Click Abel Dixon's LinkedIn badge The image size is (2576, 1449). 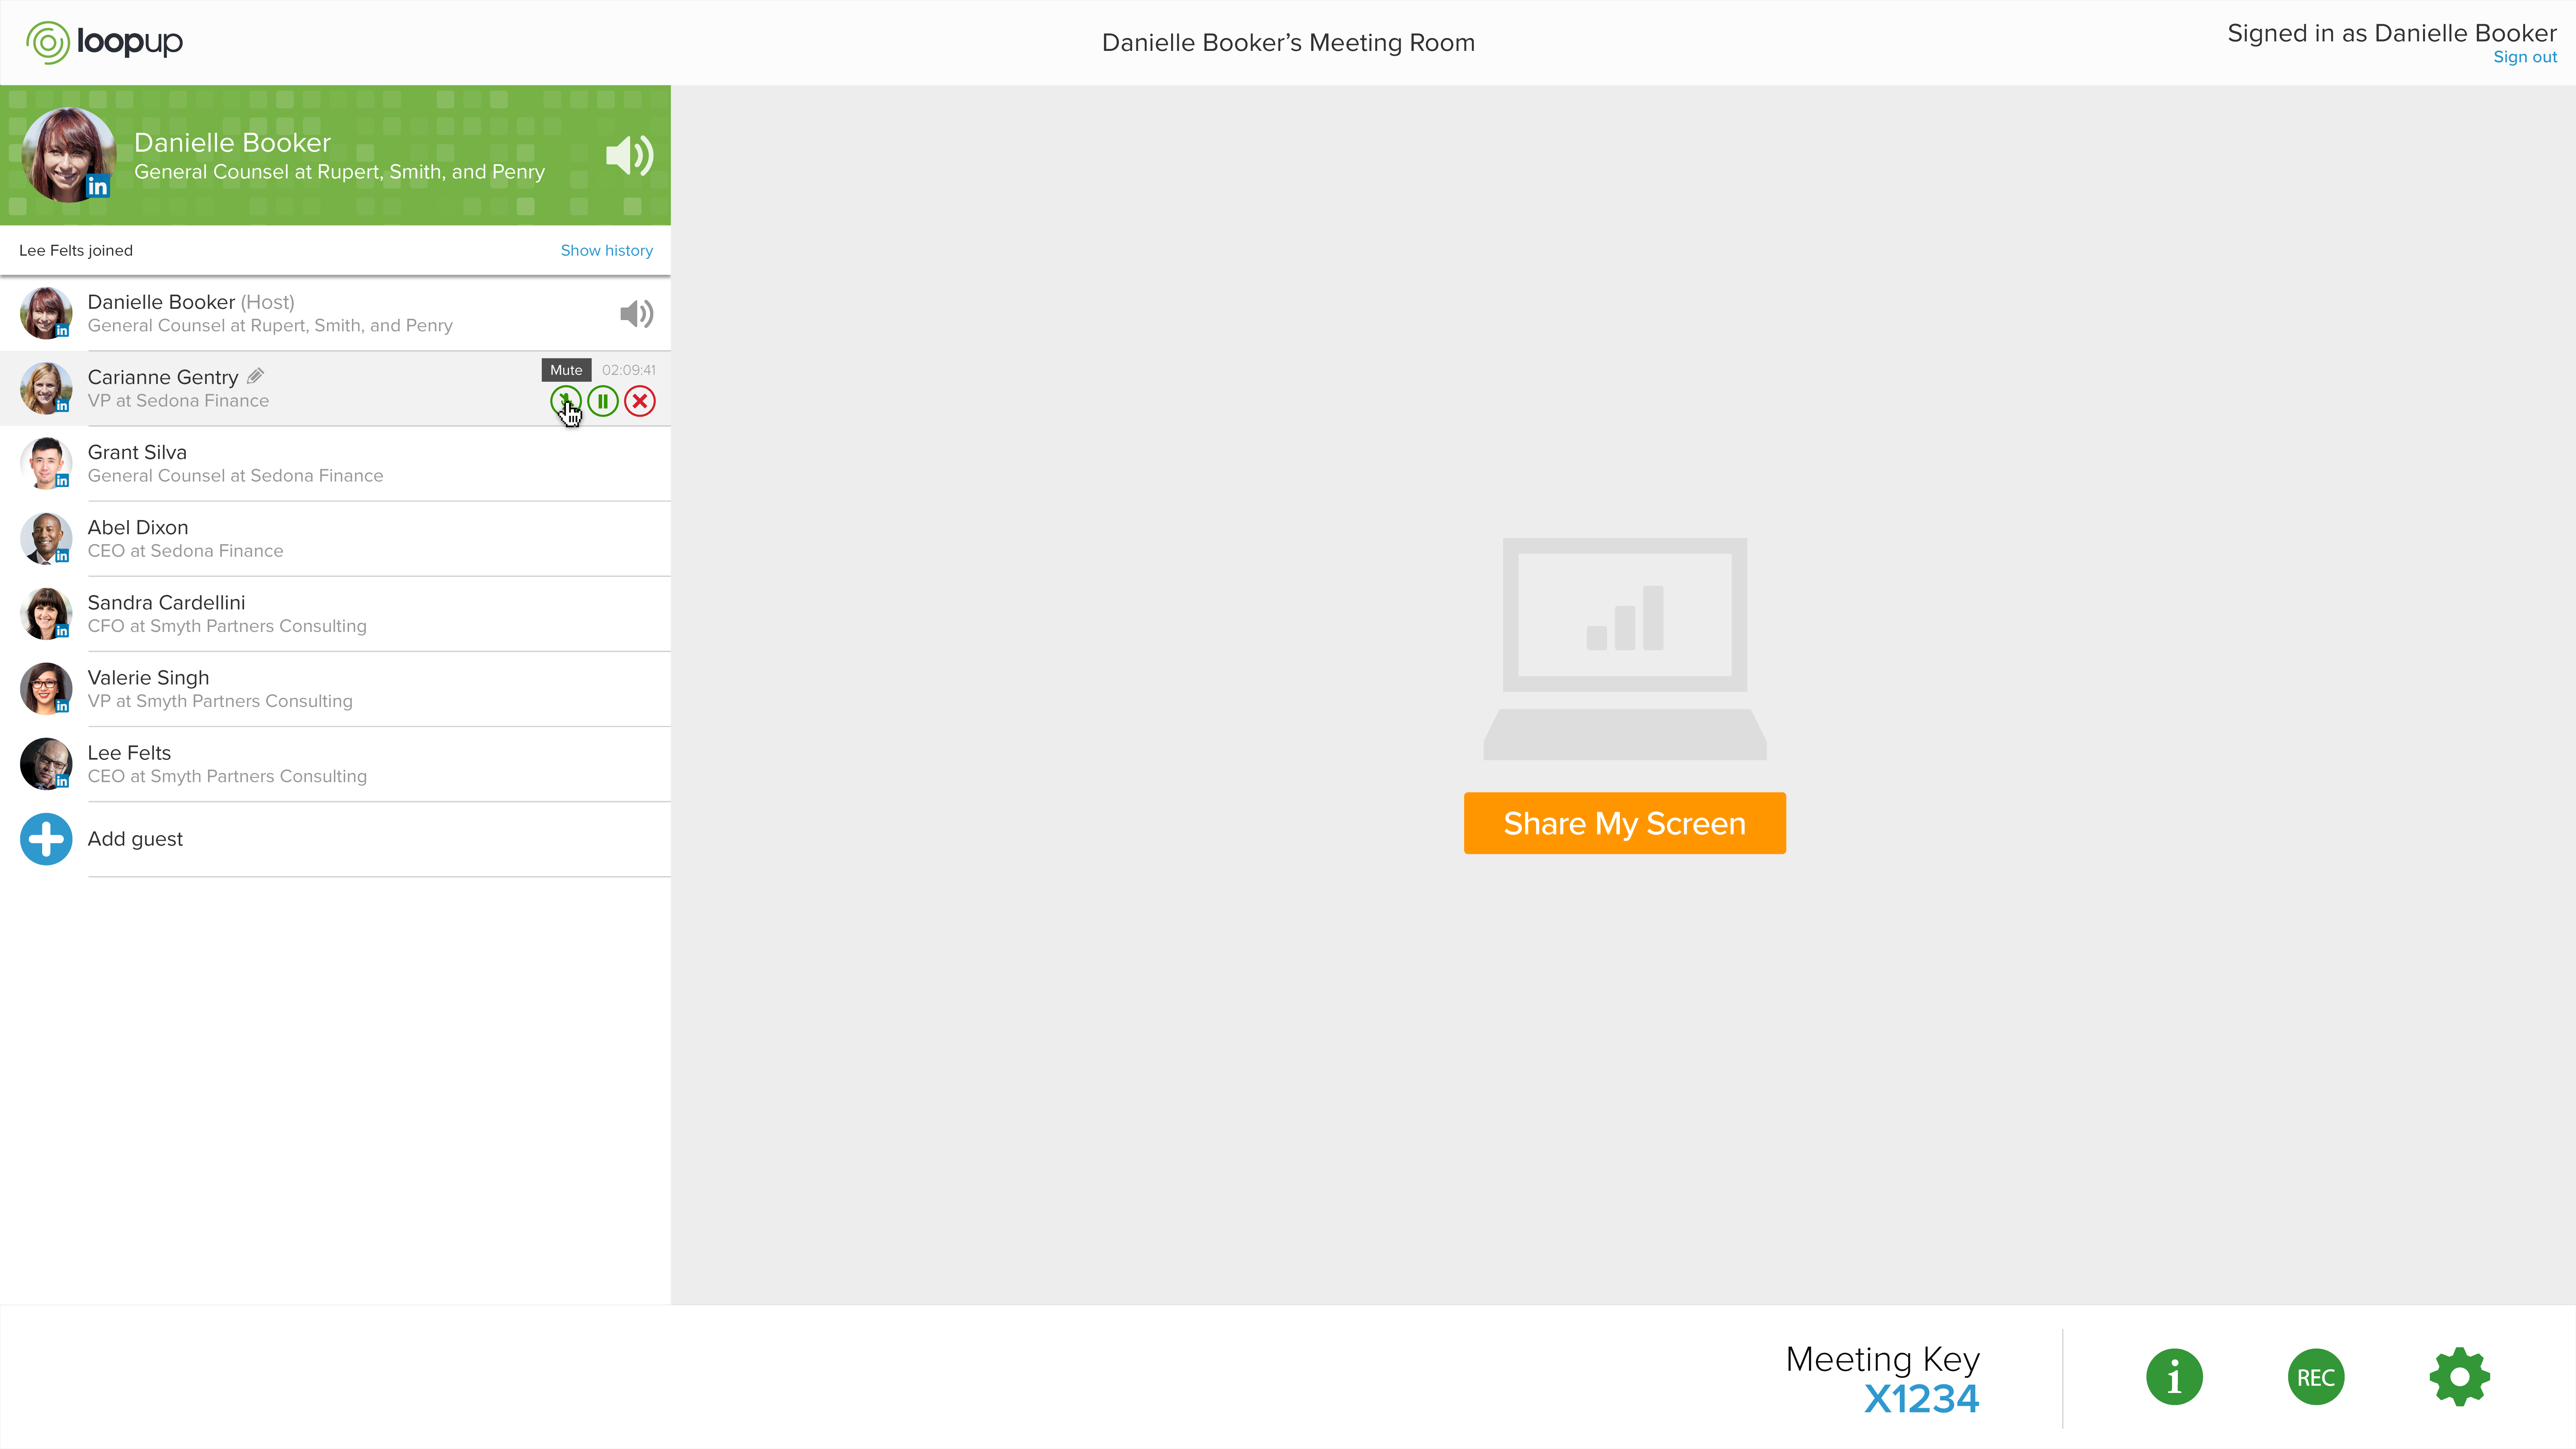(x=62, y=556)
